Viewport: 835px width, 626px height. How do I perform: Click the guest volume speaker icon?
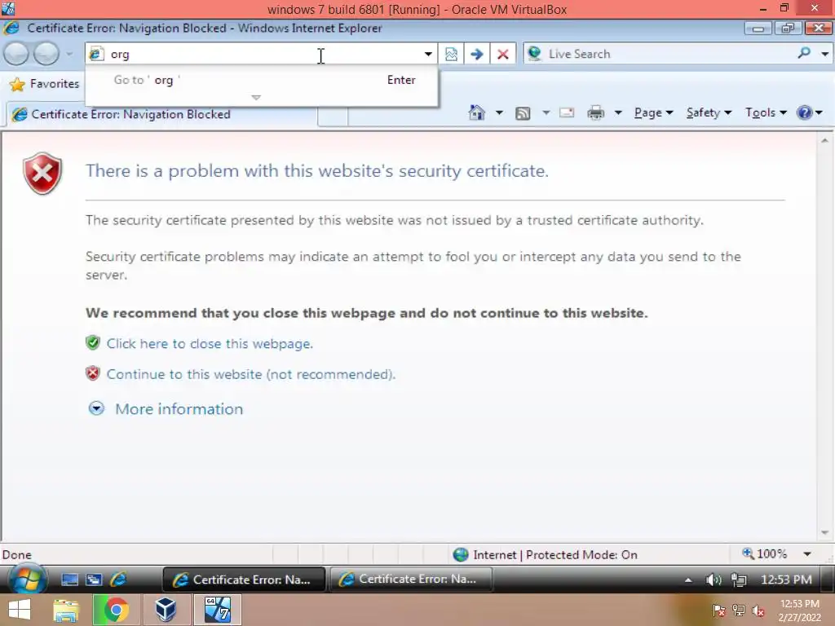pos(714,580)
